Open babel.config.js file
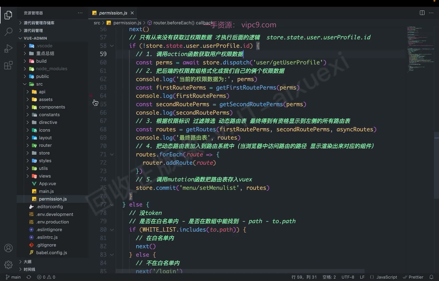This screenshot has width=439, height=281. tap(51, 253)
